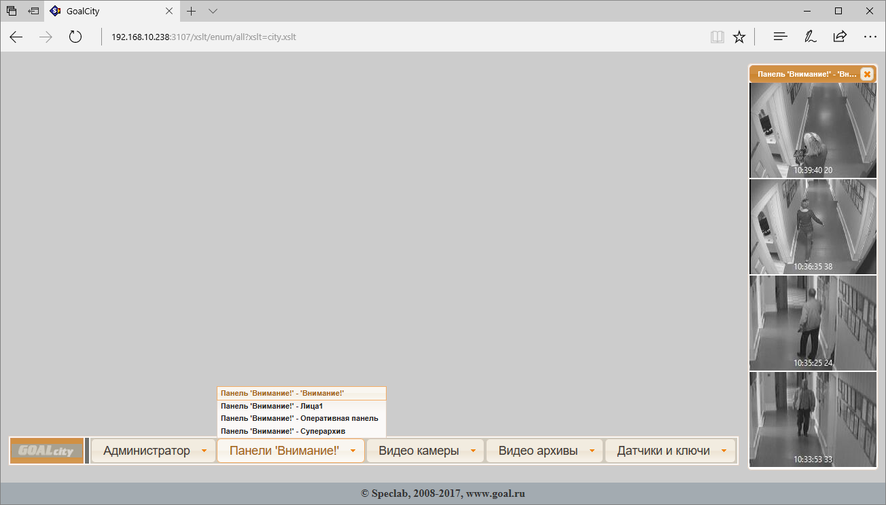Open reading view

(x=717, y=37)
